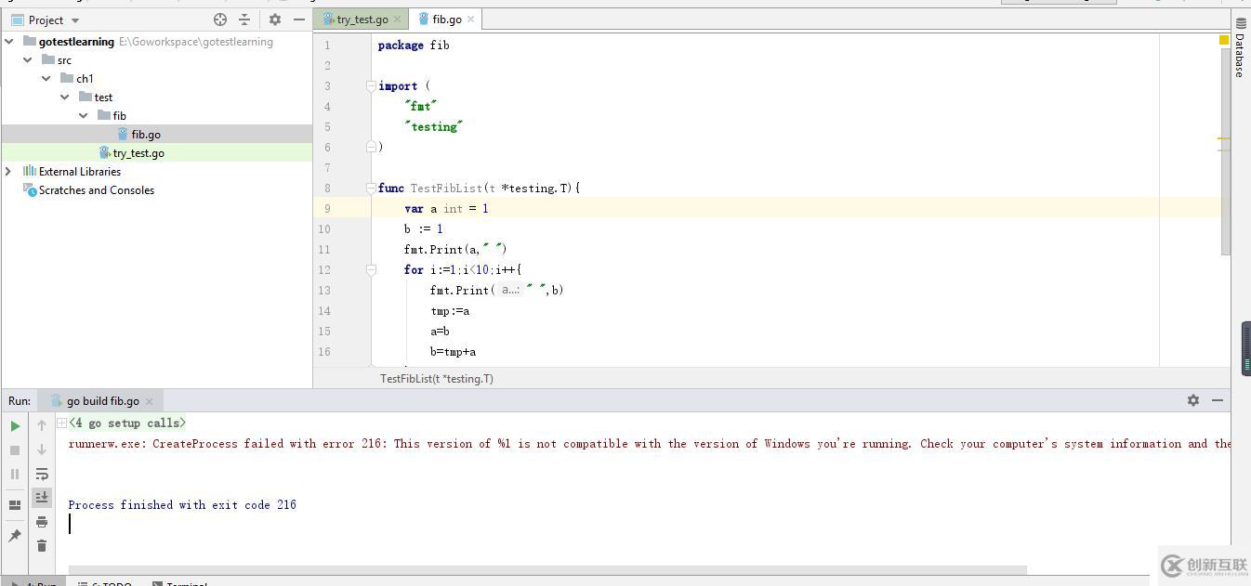The image size is (1251, 586).
Task: Click line number 9 in gutter
Action: (x=326, y=208)
